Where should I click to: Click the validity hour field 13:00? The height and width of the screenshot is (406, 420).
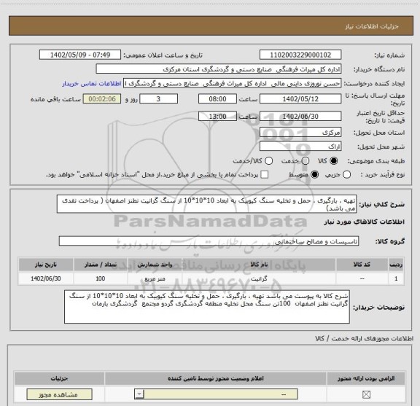(217, 117)
